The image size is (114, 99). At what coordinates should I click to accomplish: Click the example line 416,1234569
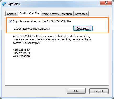(21, 56)
